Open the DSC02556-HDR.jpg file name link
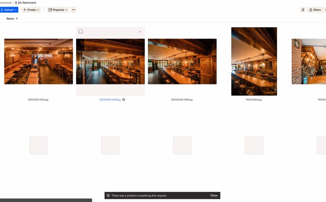Screen dimensions: 326x202 pos(110,99)
